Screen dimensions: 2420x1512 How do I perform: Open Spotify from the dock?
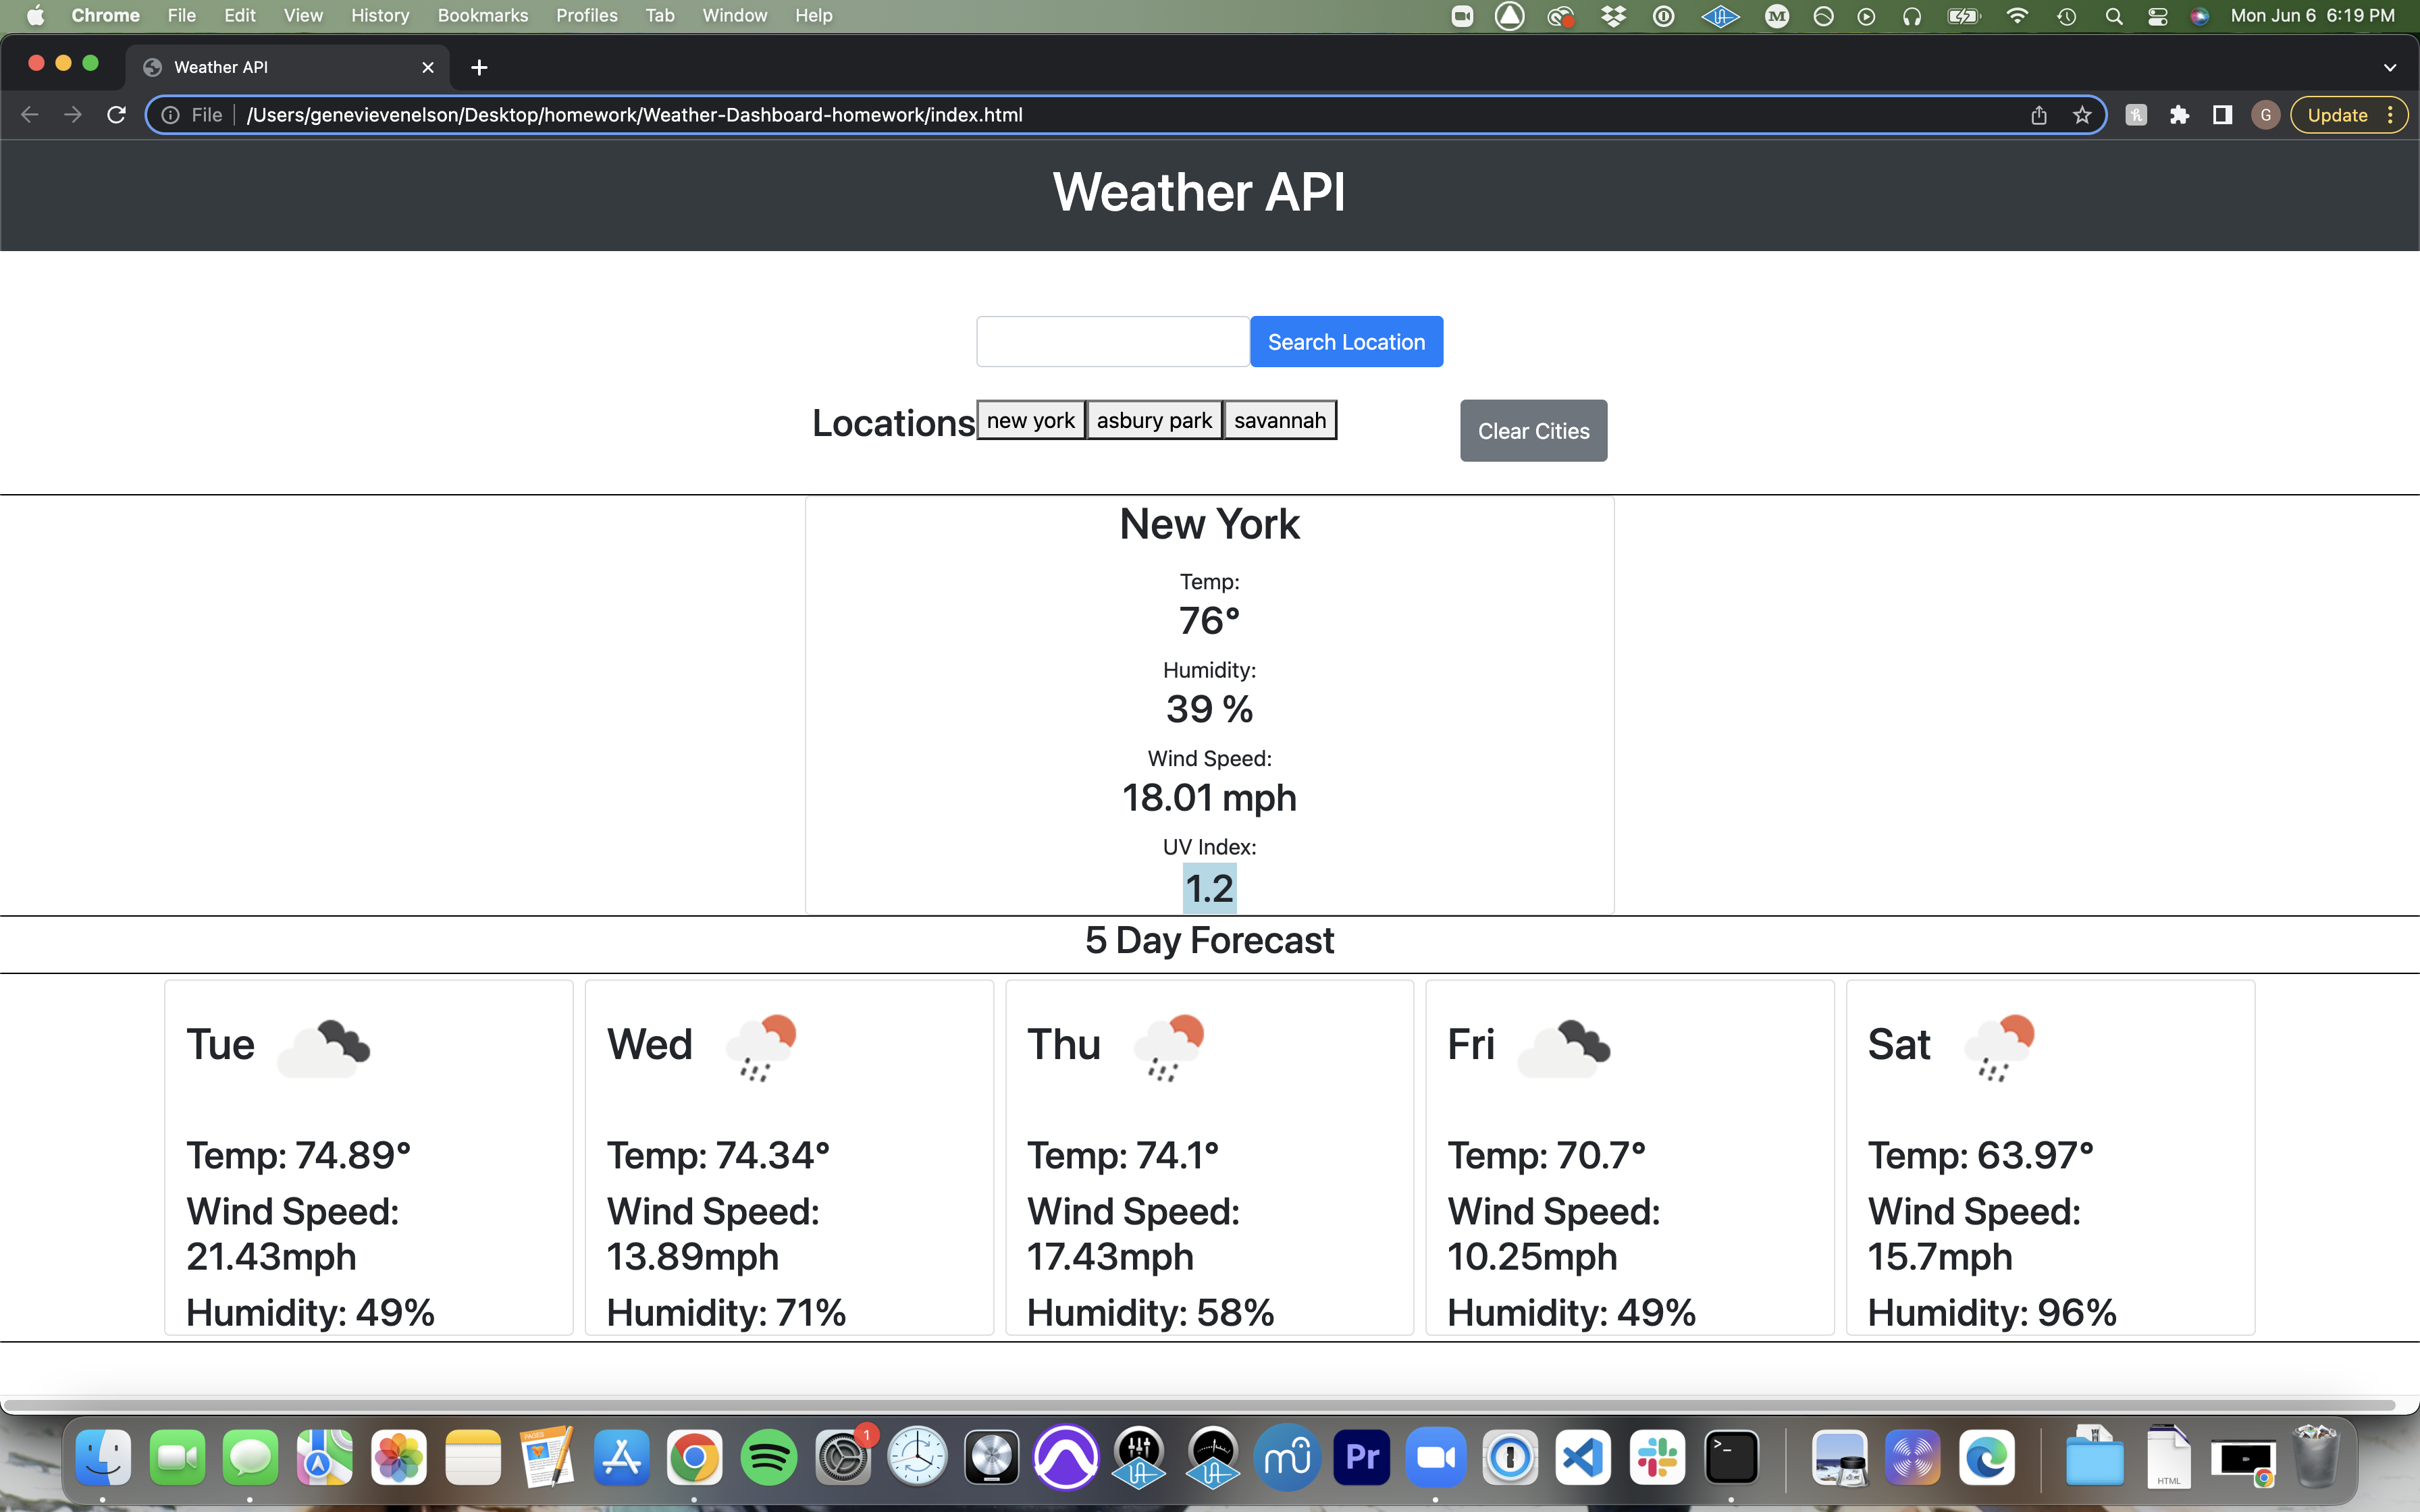tap(768, 1457)
